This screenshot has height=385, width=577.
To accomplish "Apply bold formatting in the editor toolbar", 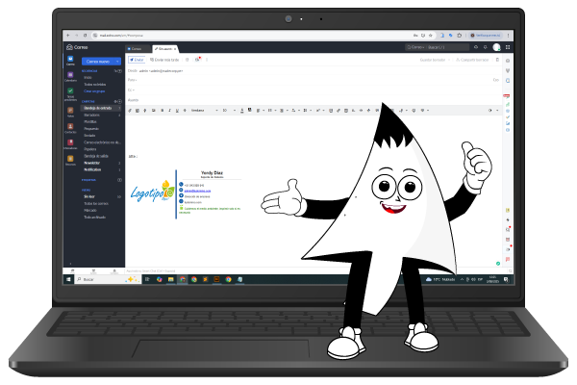I will click(x=163, y=110).
